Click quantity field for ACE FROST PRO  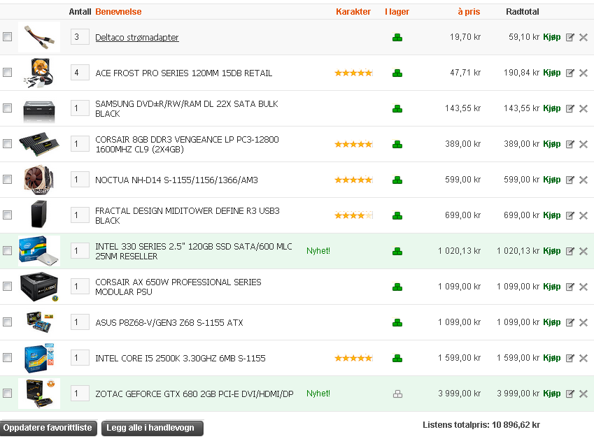point(80,72)
